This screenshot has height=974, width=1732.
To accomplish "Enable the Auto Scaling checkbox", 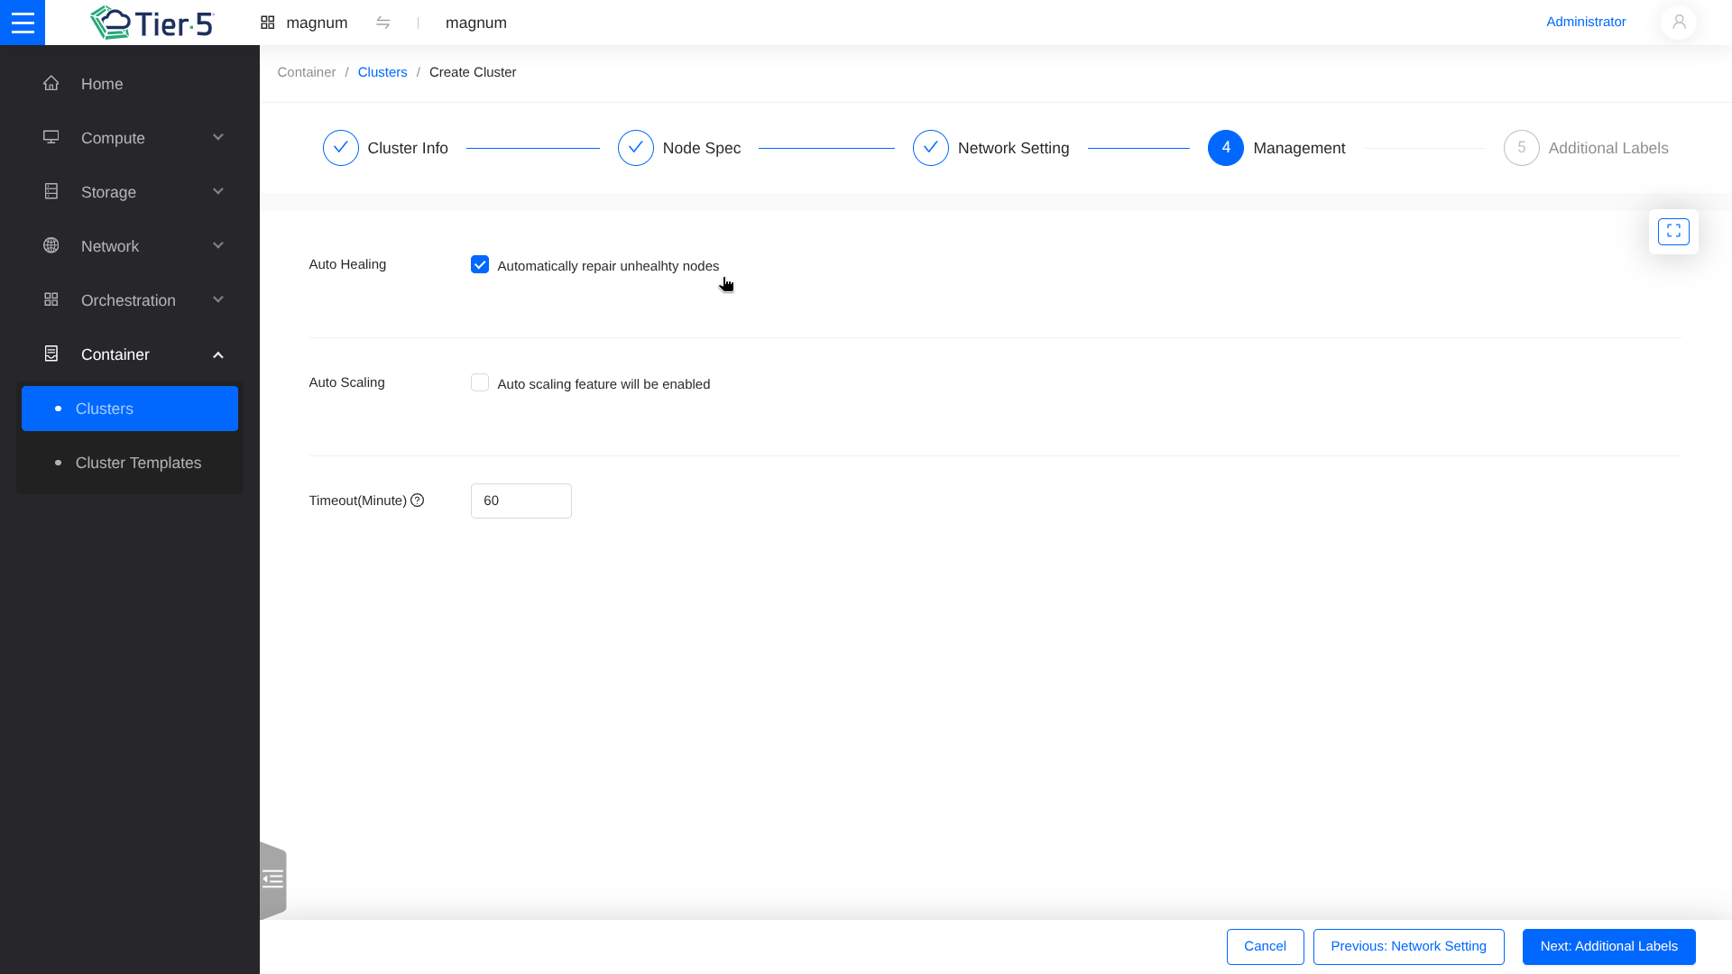I will (480, 382).
